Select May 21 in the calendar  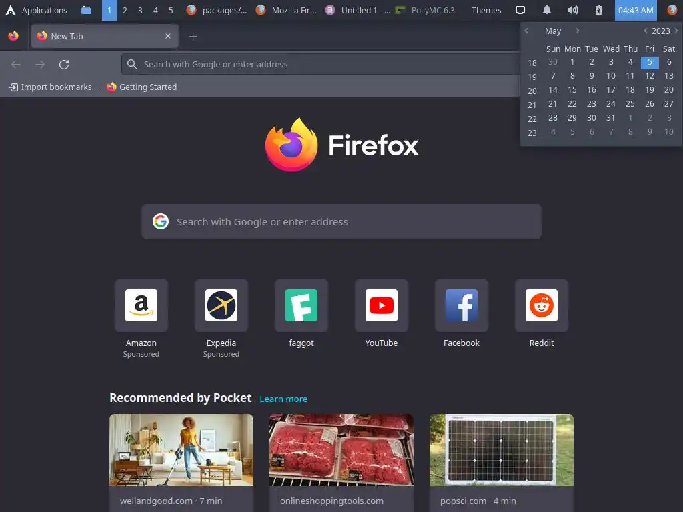point(553,103)
